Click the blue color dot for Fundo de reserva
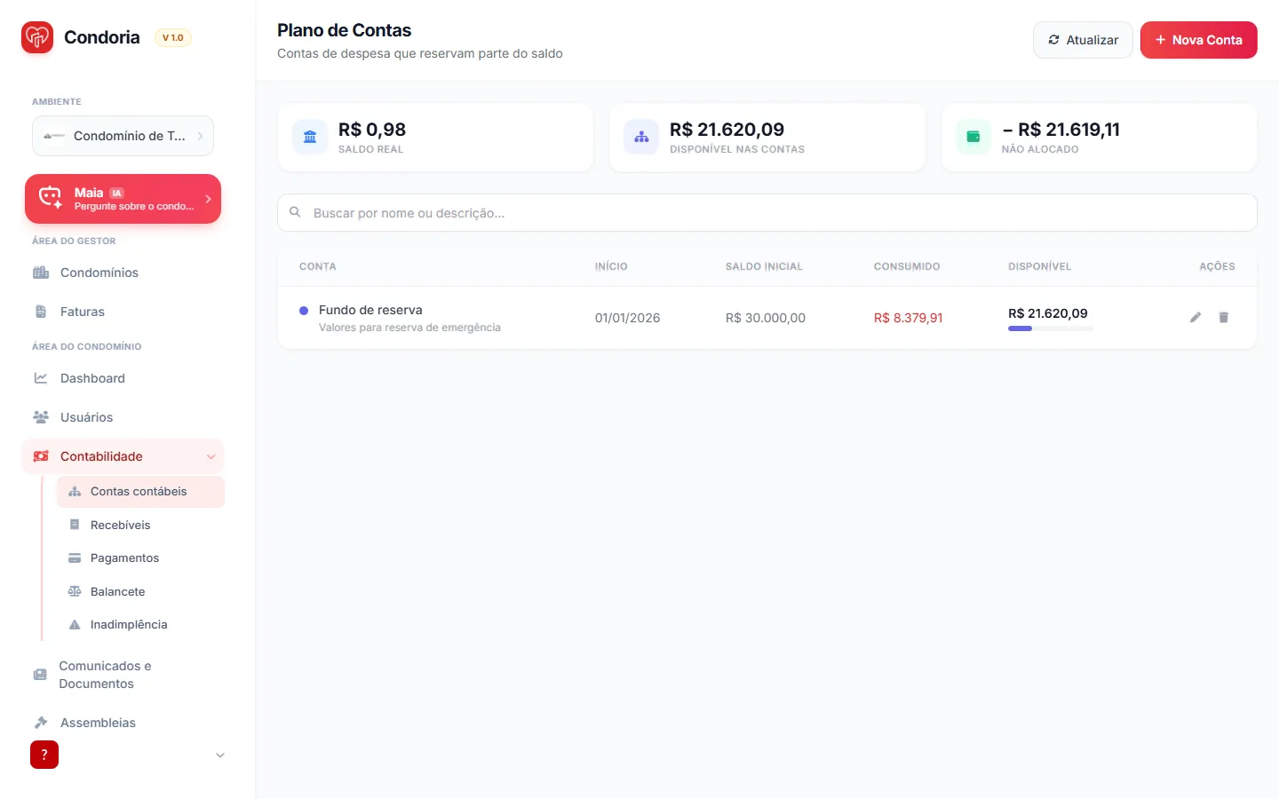The image size is (1279, 799). pos(304,311)
